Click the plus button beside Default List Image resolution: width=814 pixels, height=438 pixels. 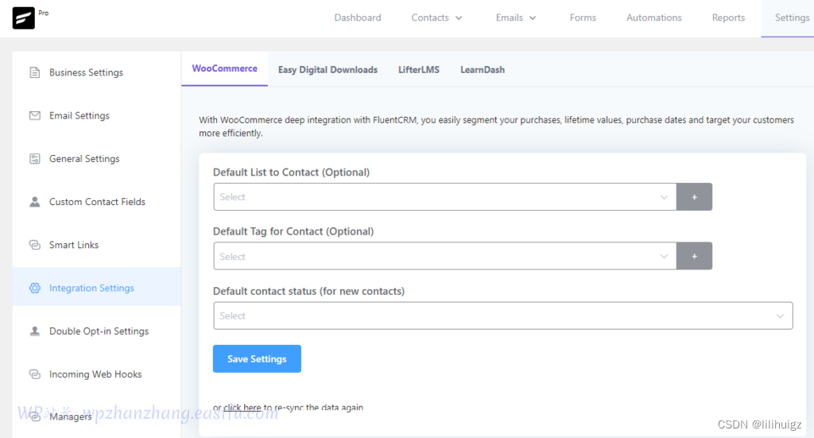tap(694, 197)
